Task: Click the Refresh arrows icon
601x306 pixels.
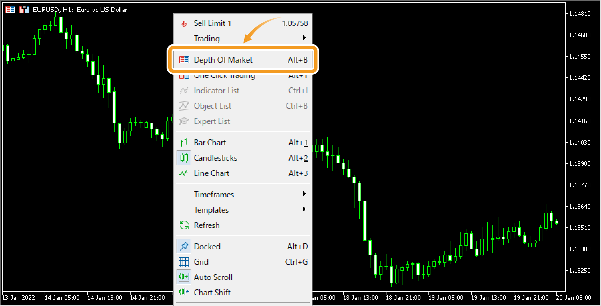Action: (x=184, y=225)
